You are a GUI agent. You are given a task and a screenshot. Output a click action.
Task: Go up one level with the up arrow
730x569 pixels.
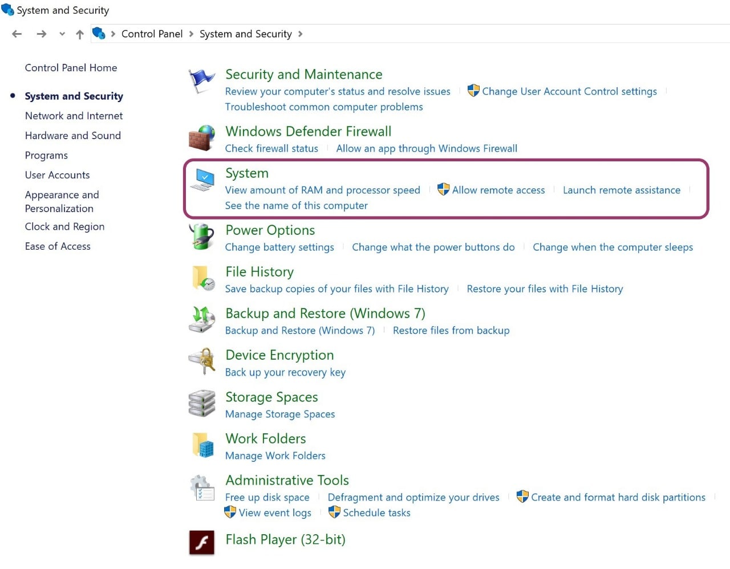coord(80,34)
